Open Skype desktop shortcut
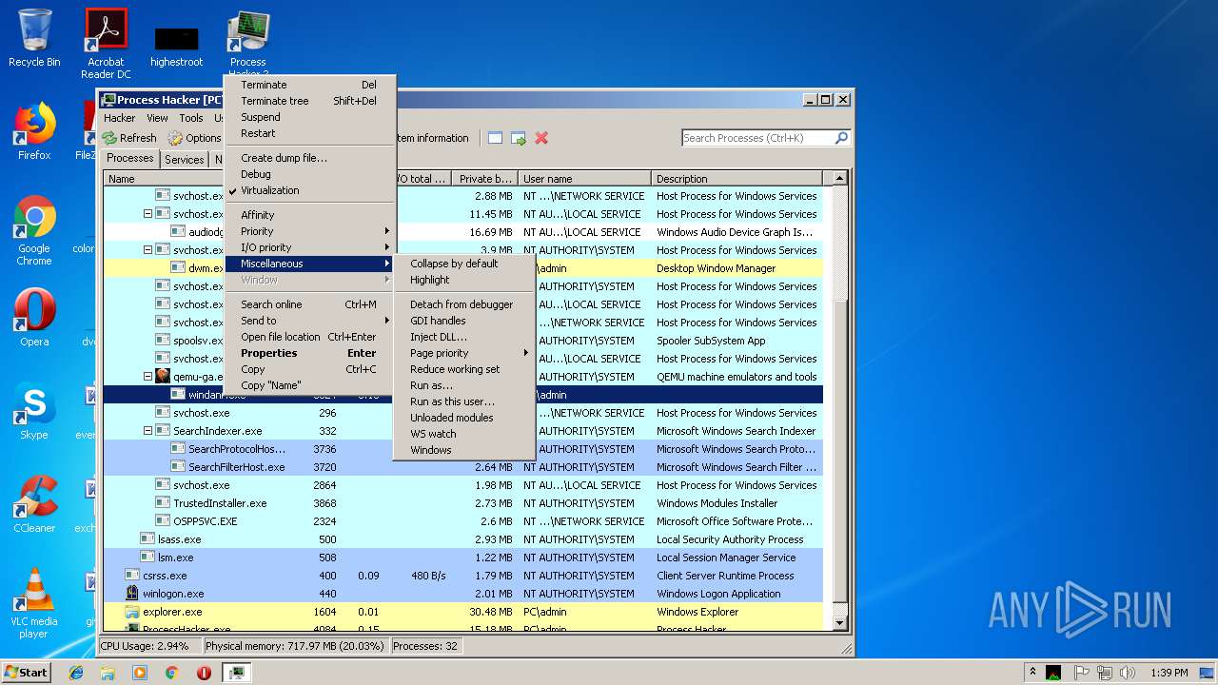1218x685 pixels. (x=34, y=411)
